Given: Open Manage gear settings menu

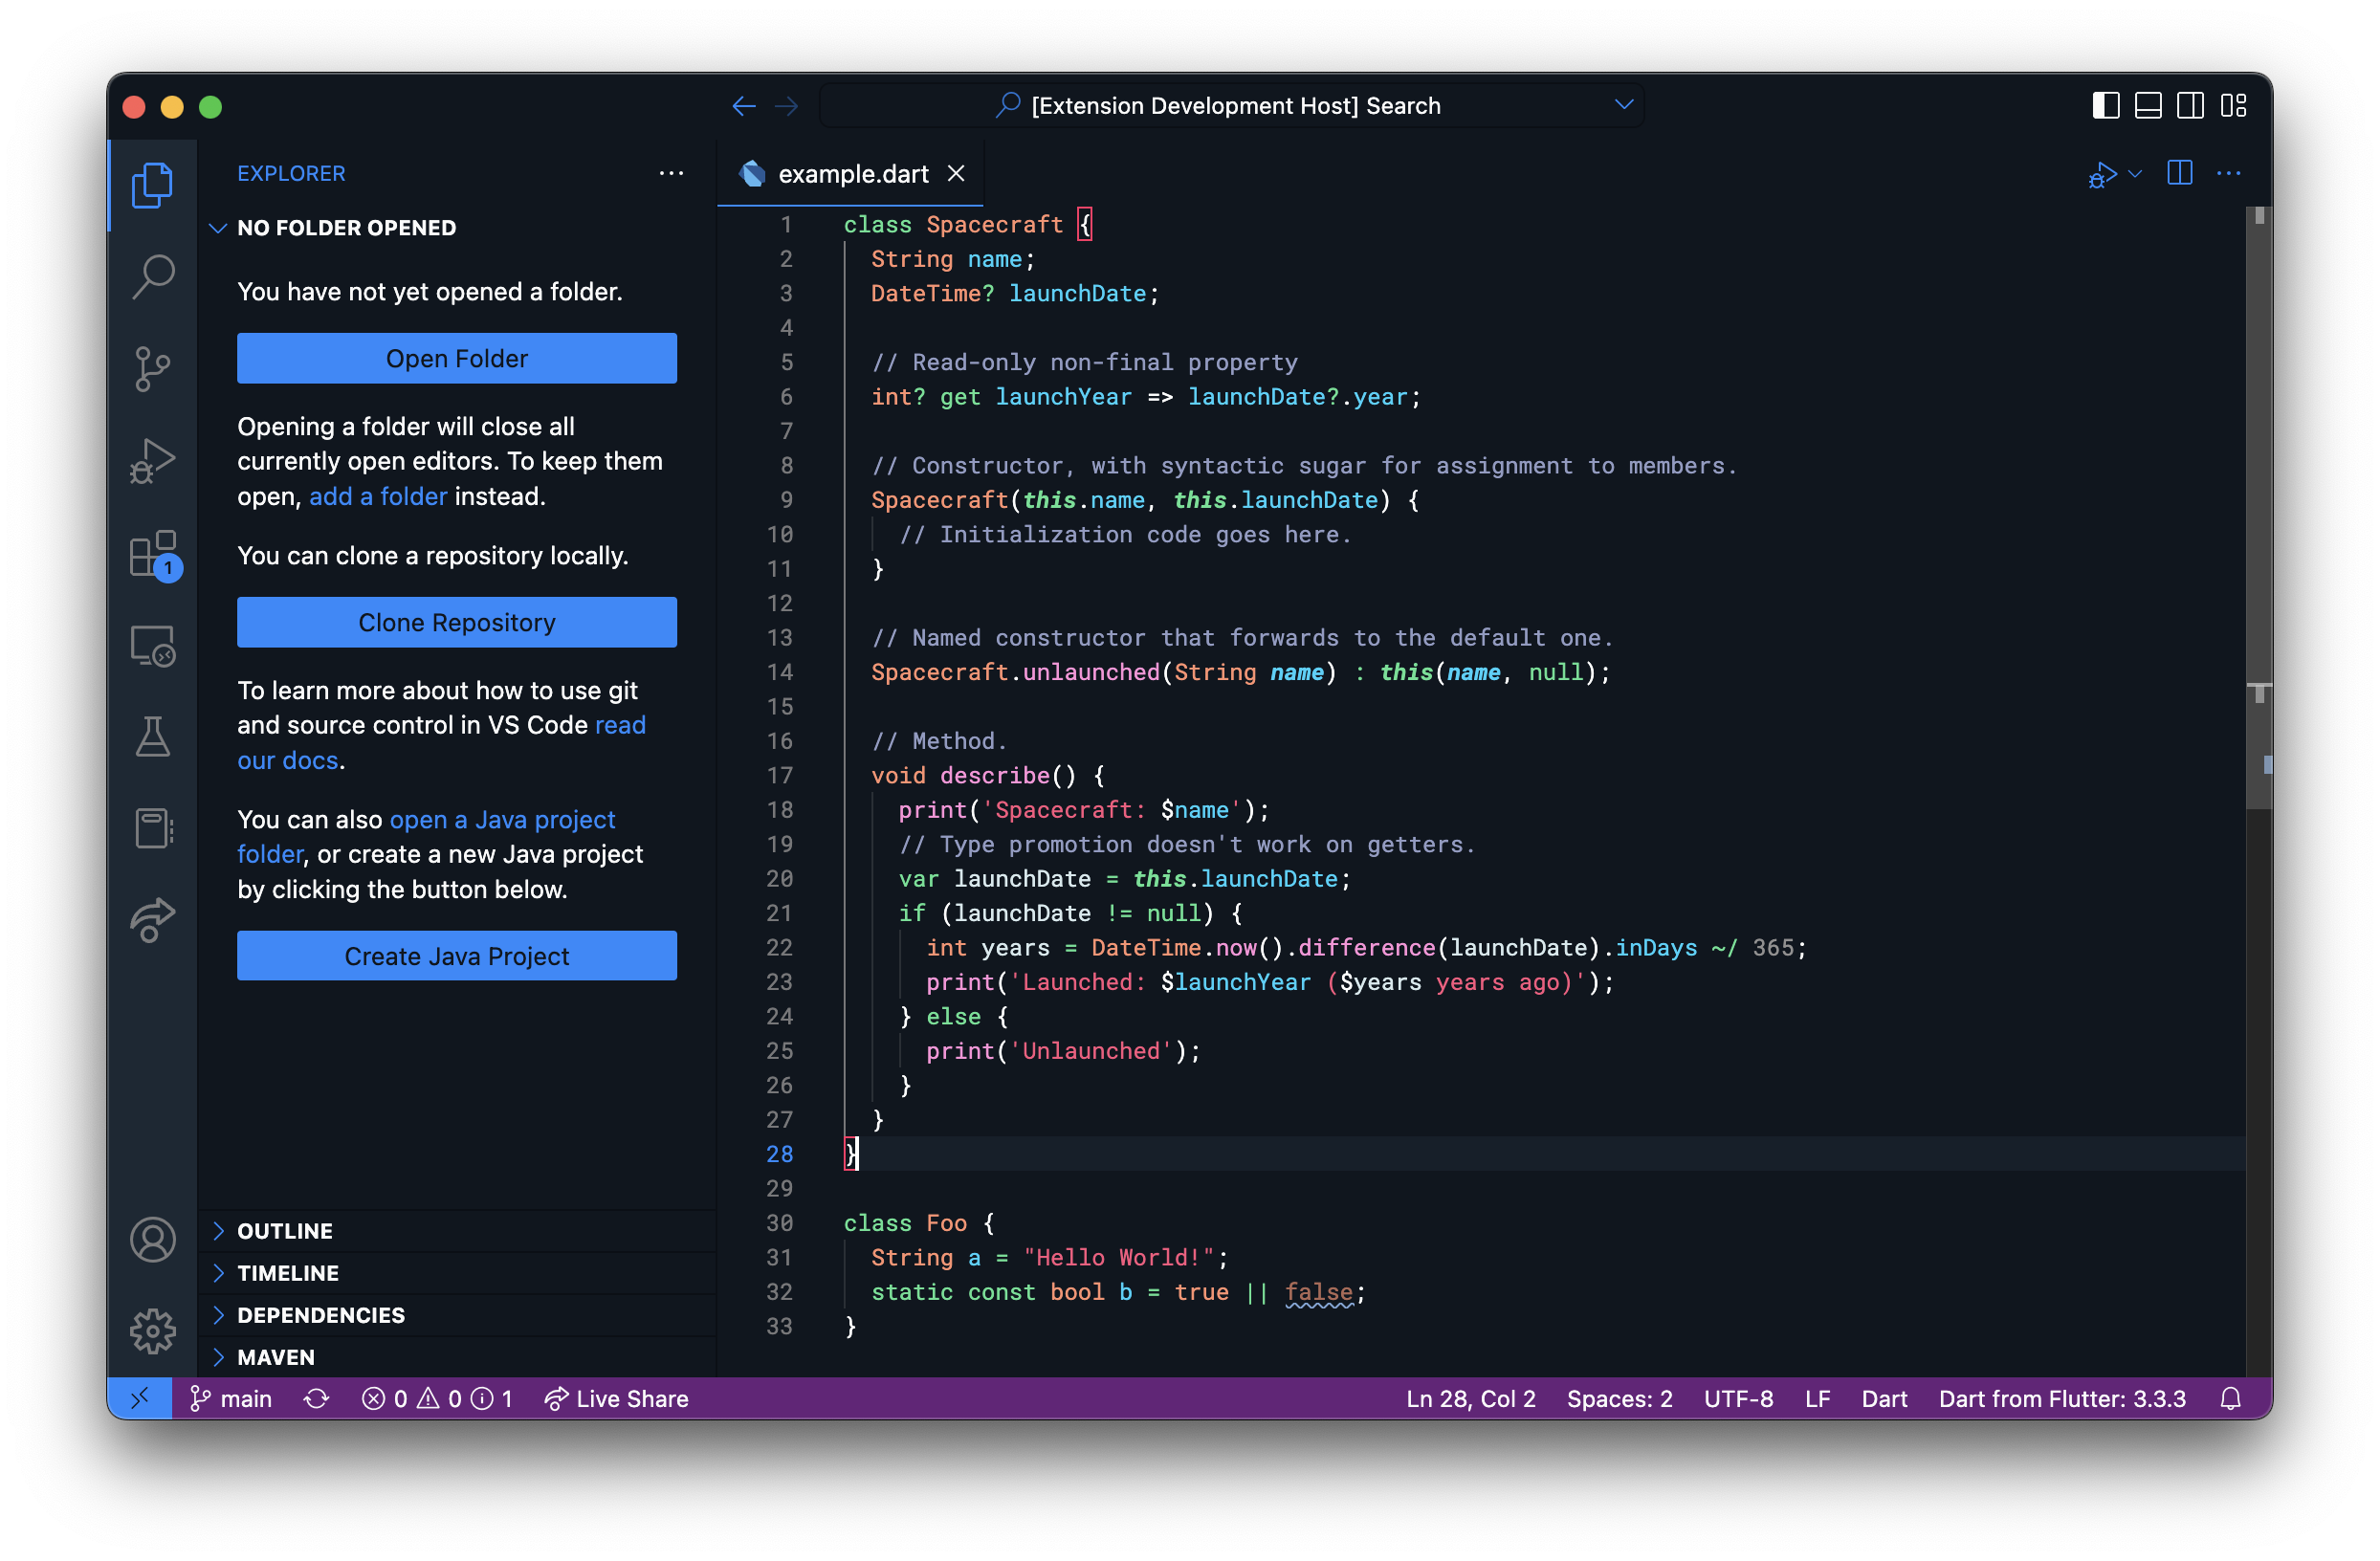Looking at the screenshot, I should 152,1331.
